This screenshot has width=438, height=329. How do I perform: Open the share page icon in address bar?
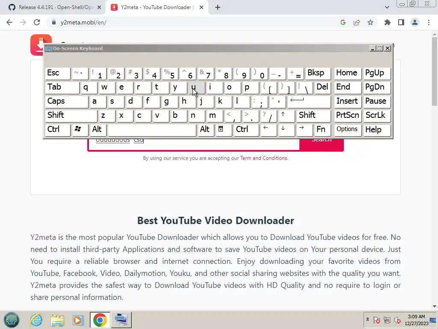tap(357, 22)
